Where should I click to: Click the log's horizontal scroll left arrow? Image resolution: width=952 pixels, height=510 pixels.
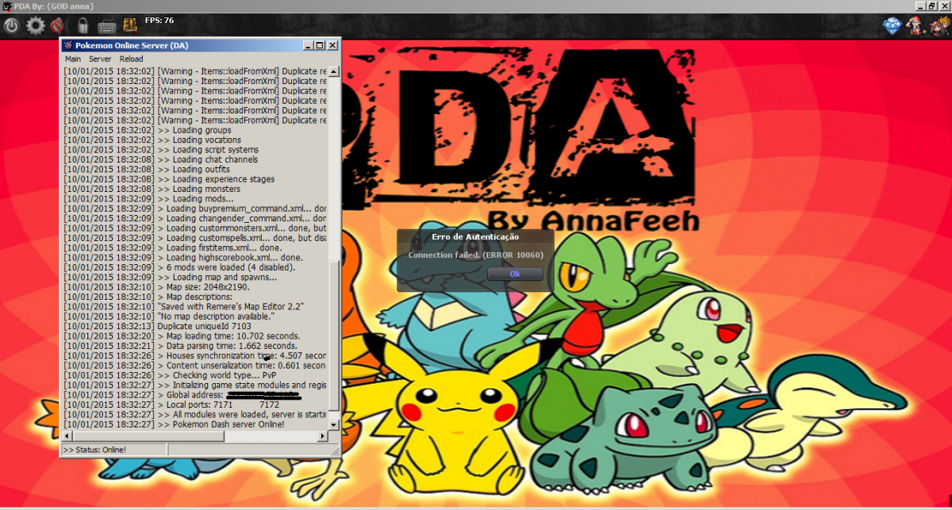67,436
